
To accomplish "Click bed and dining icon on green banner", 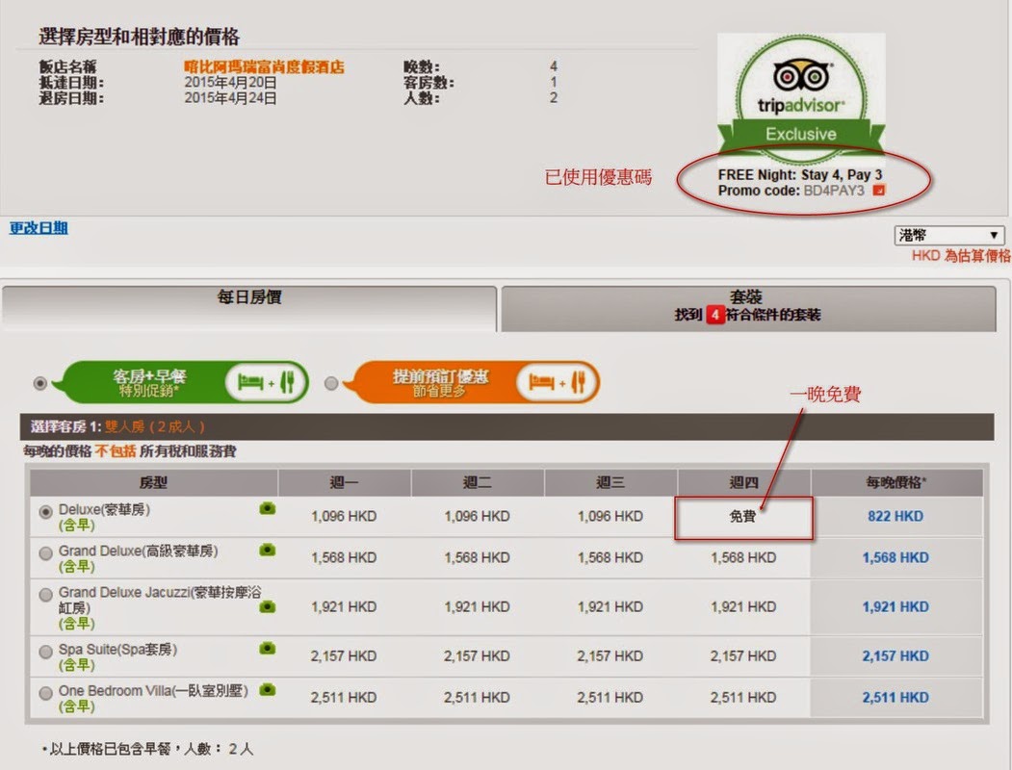I will coord(267,382).
